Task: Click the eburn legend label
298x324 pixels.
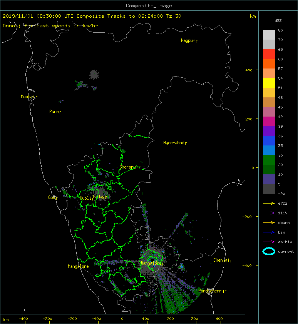Action: click(x=284, y=223)
